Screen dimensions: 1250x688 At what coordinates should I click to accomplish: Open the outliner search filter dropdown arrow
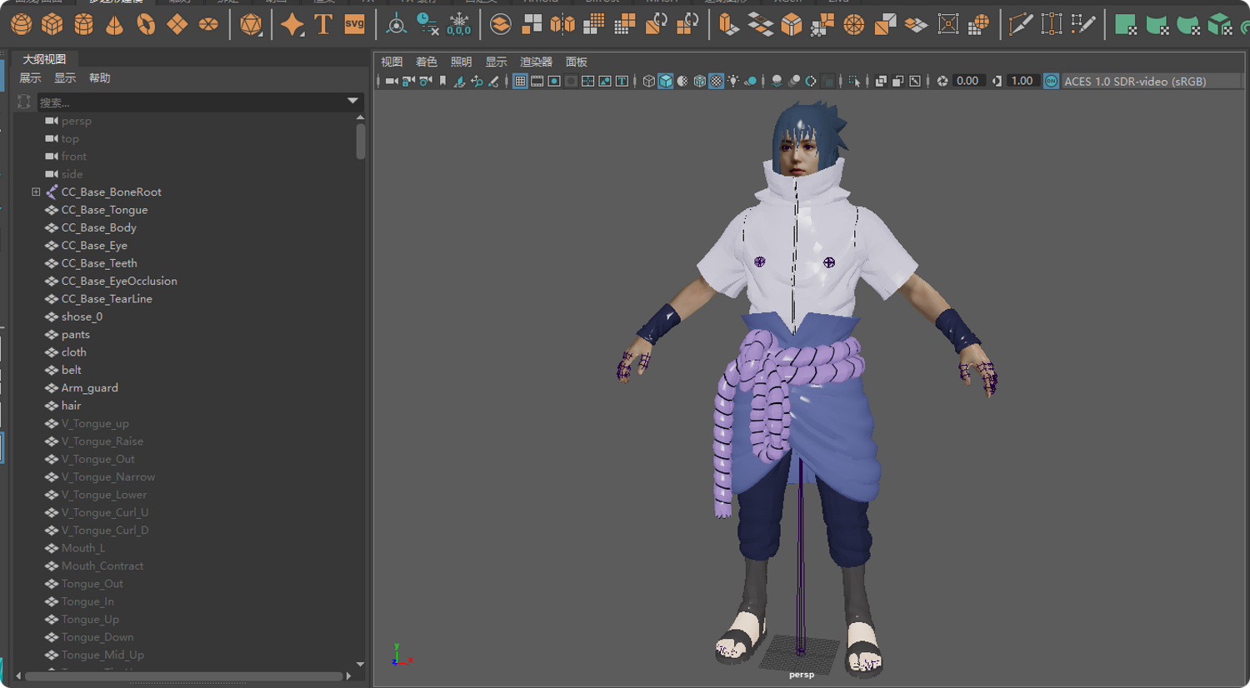tap(352, 102)
